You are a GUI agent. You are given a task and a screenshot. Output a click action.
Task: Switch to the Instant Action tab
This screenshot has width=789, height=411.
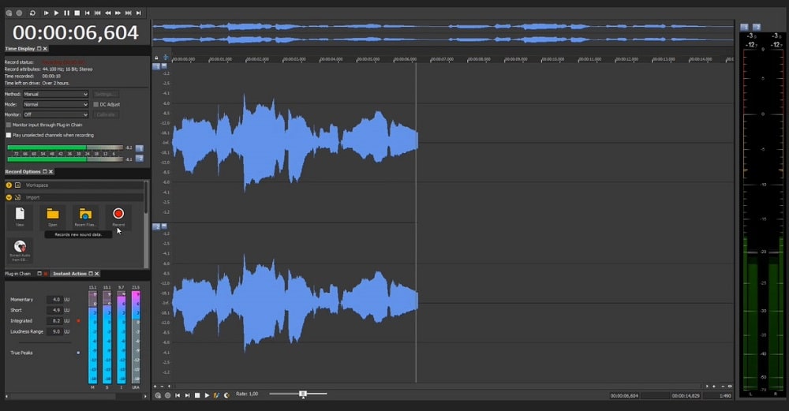pos(70,274)
